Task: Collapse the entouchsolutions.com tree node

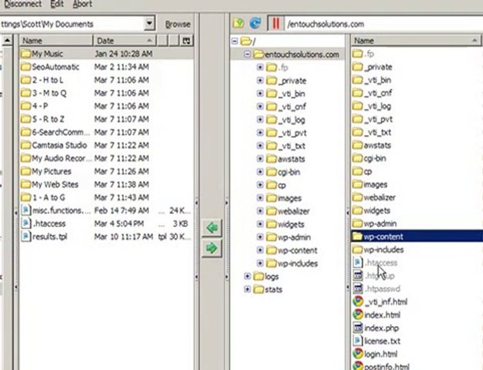Action: [x=247, y=54]
